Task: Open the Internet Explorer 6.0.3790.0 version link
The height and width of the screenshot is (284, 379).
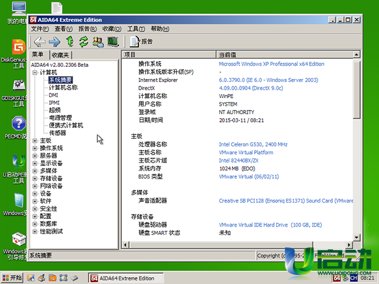Action: tap(268, 80)
